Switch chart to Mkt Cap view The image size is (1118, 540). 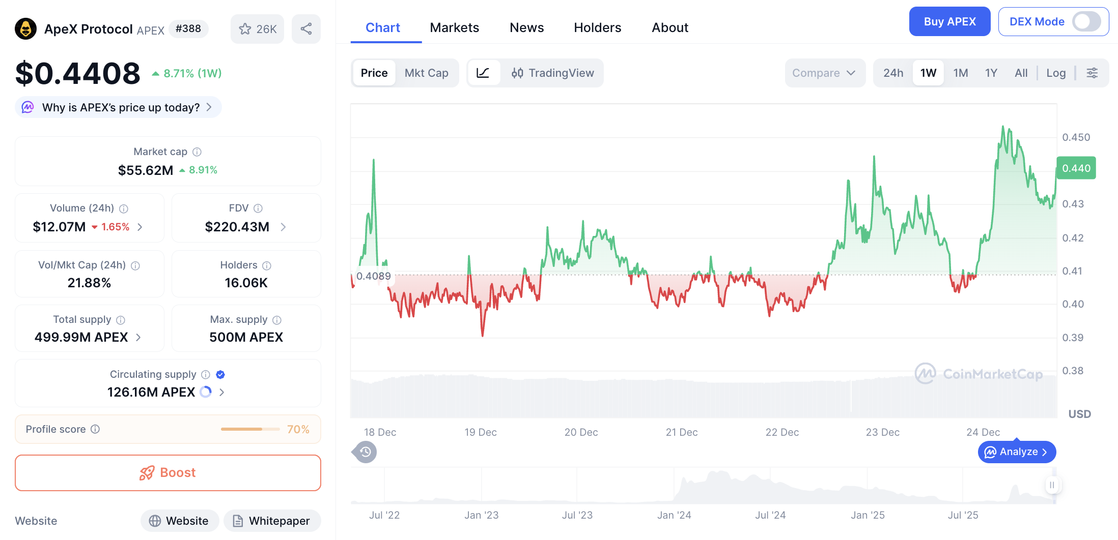[x=426, y=73]
